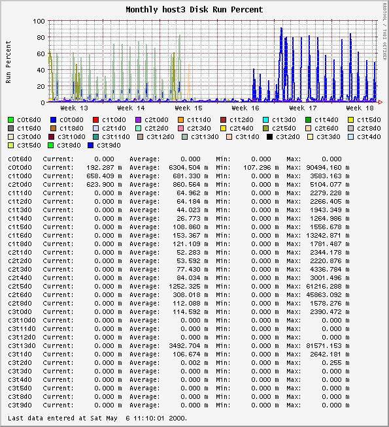
Task: Click the y-axis value 80
Action: click(41, 37)
